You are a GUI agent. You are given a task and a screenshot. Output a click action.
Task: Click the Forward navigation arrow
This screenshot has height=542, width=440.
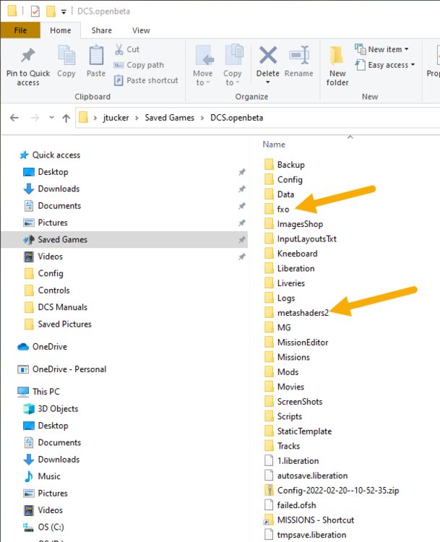35,118
